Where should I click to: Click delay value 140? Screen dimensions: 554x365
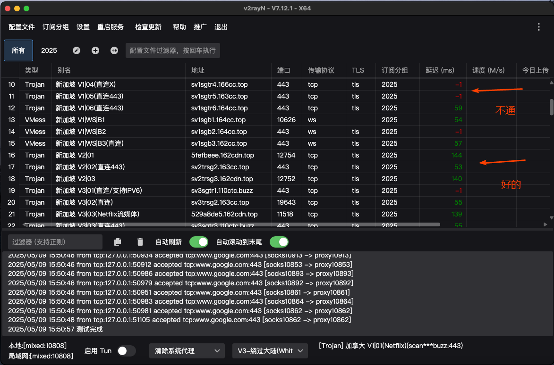(x=457, y=179)
